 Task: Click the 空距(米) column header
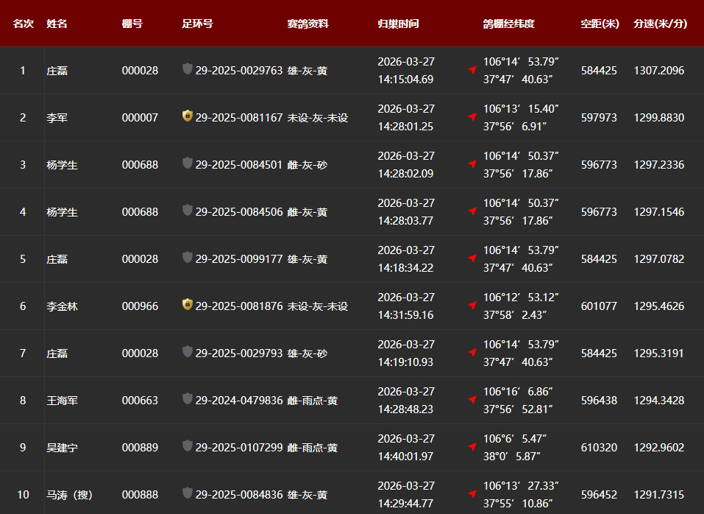pyautogui.click(x=600, y=24)
